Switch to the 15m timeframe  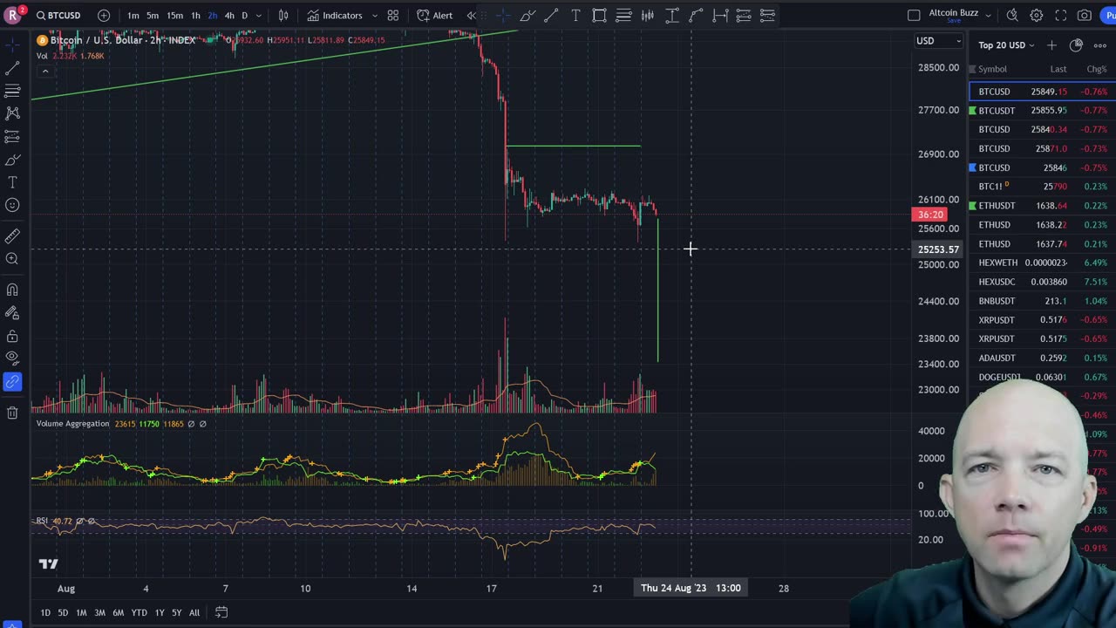click(x=174, y=16)
